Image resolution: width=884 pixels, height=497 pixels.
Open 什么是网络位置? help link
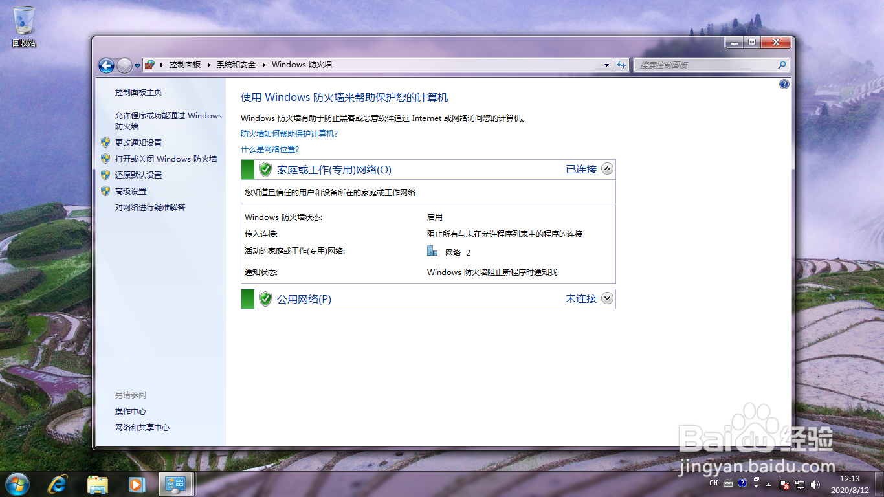[x=270, y=149]
